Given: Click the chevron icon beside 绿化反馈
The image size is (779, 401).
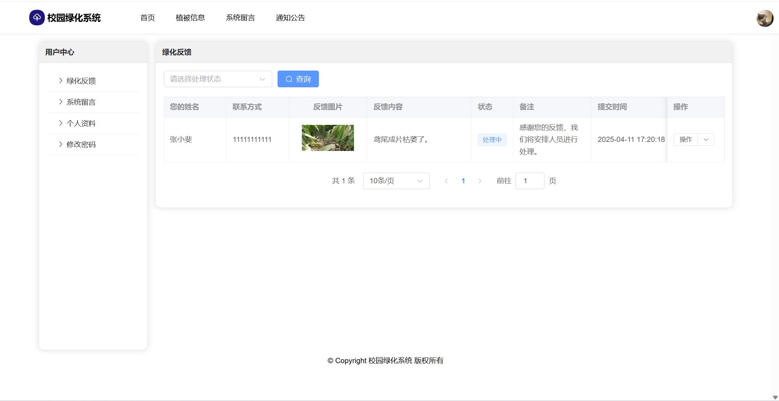Looking at the screenshot, I should [x=61, y=81].
